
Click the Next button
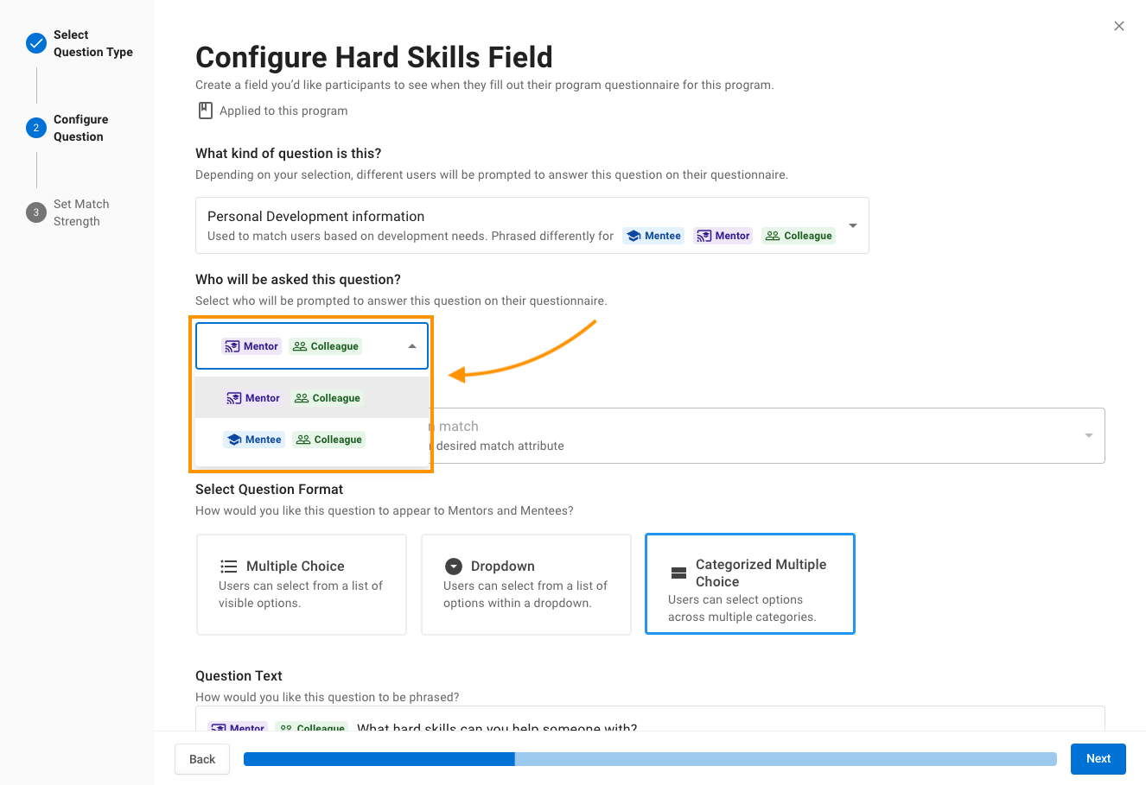coord(1098,759)
